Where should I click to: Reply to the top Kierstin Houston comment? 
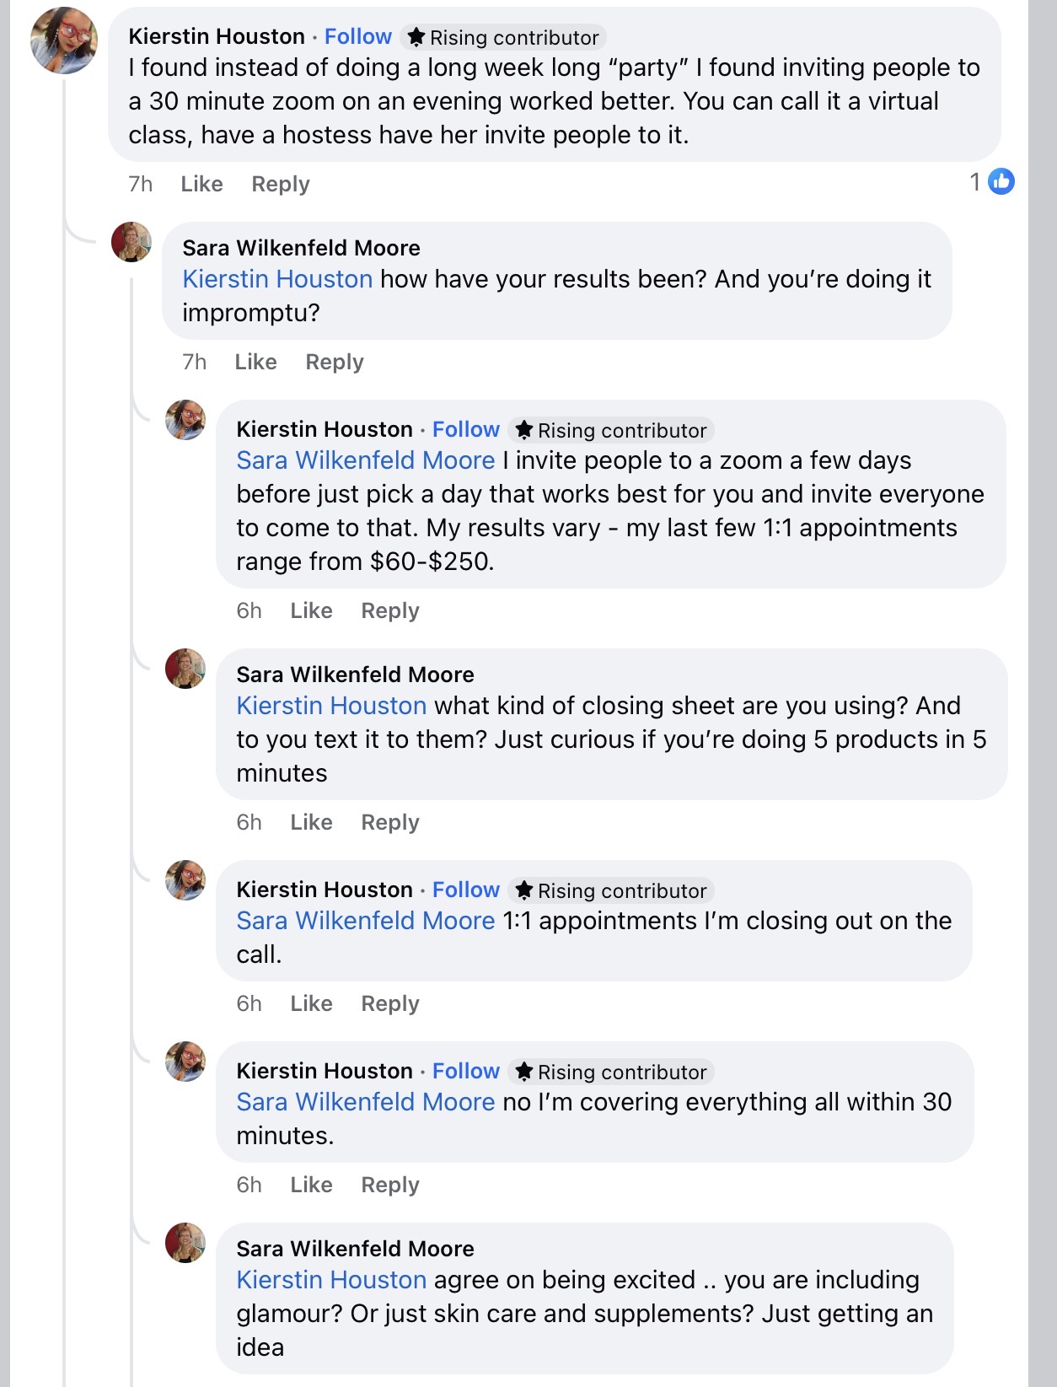pyautogui.click(x=280, y=184)
